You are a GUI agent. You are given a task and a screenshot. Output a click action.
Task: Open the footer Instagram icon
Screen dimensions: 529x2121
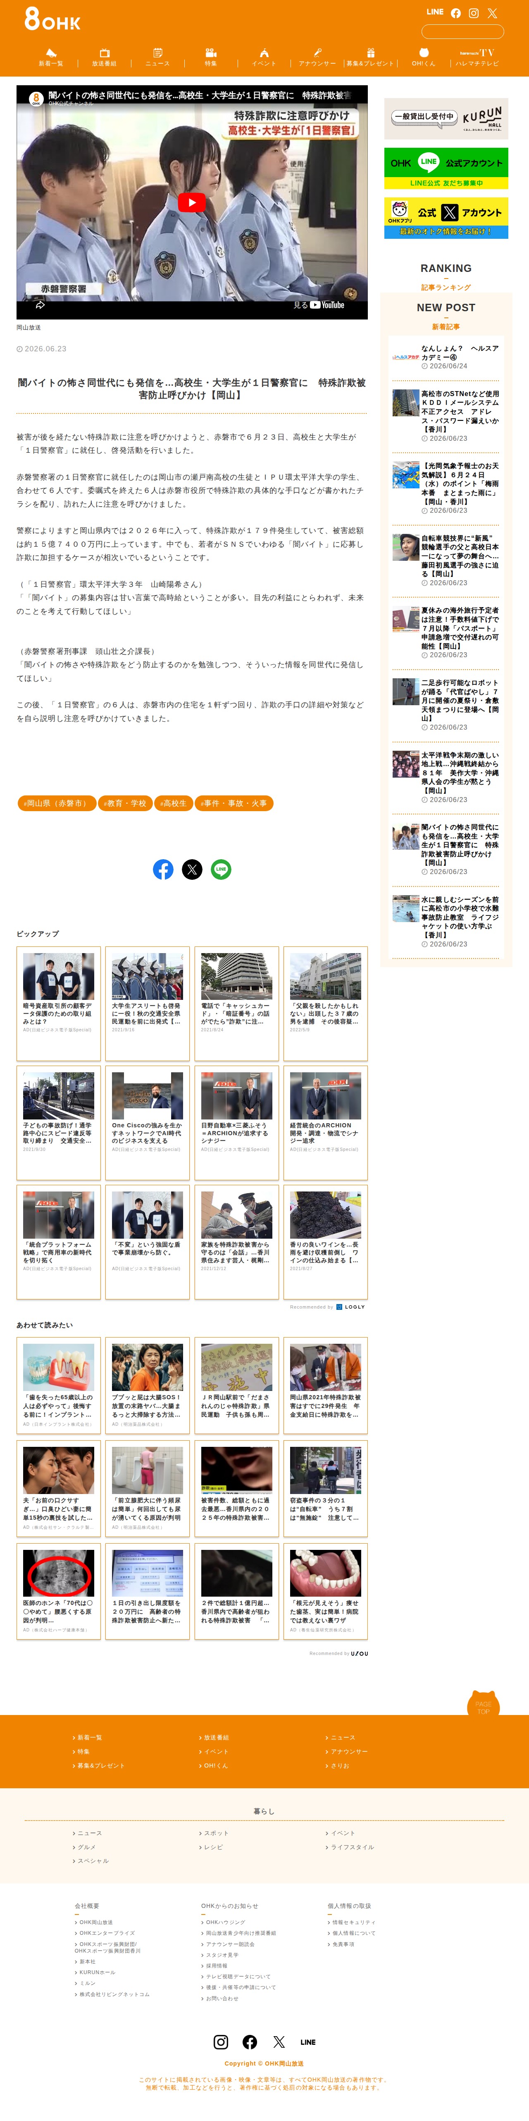pos(220,2042)
